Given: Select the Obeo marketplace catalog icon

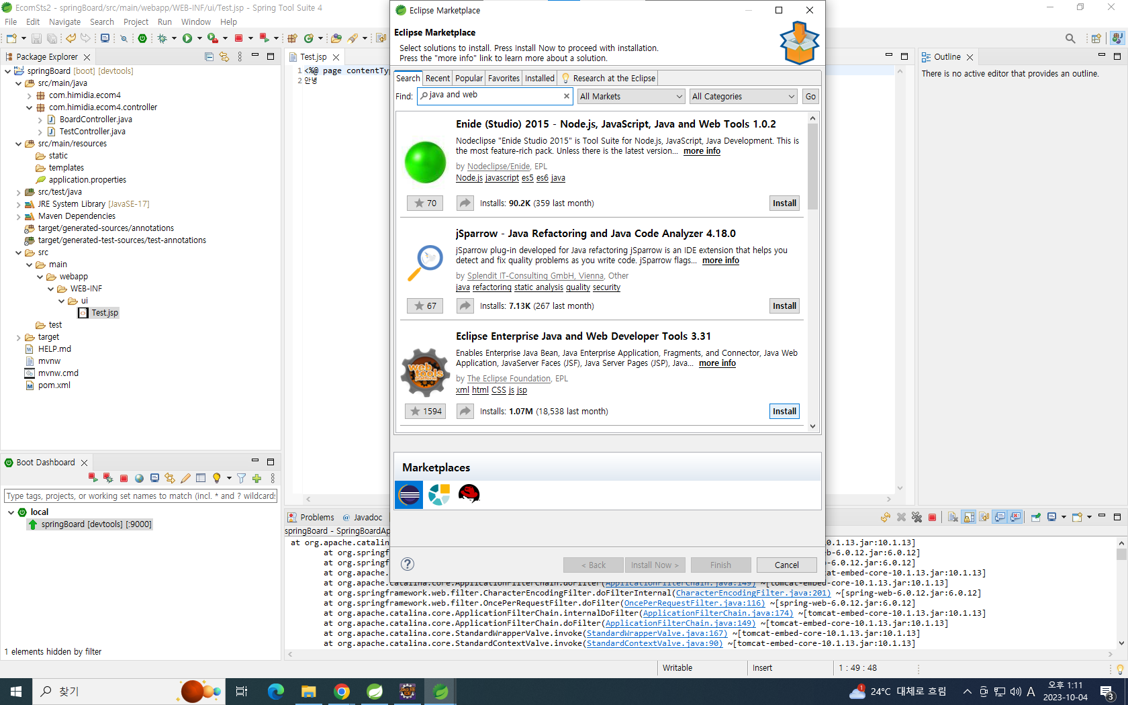Looking at the screenshot, I should (439, 495).
